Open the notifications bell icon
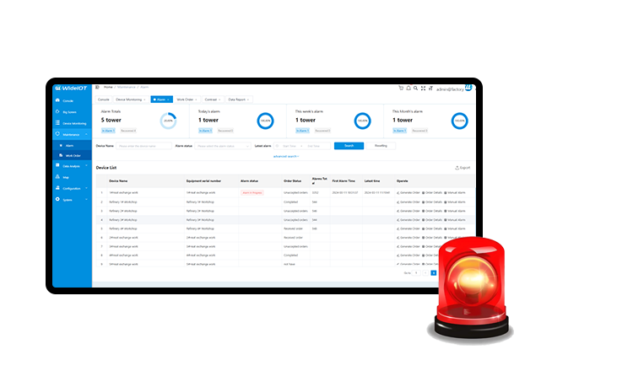The height and width of the screenshot is (371, 633). [408, 88]
